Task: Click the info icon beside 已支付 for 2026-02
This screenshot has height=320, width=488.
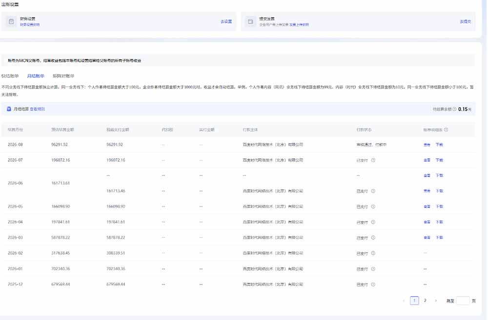Action: (x=373, y=253)
